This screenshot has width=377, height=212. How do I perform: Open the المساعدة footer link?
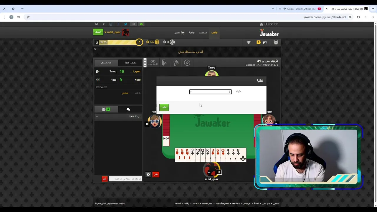coord(178,203)
